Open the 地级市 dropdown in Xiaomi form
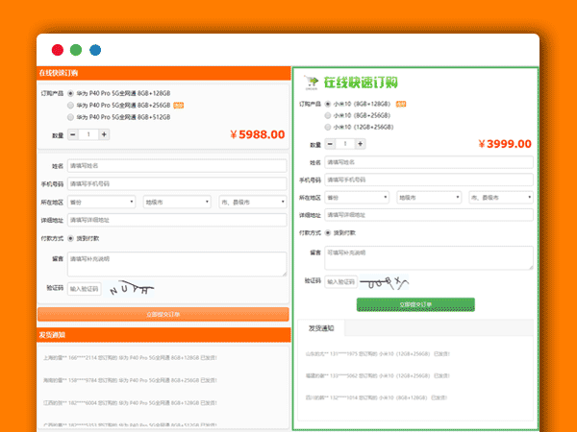Screen dimensions: 577x432 coord(430,197)
